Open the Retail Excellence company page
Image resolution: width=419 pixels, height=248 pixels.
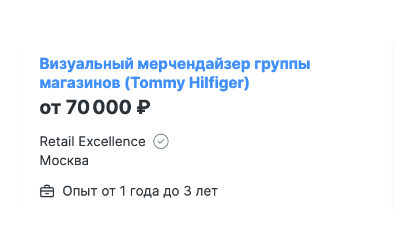(x=92, y=142)
